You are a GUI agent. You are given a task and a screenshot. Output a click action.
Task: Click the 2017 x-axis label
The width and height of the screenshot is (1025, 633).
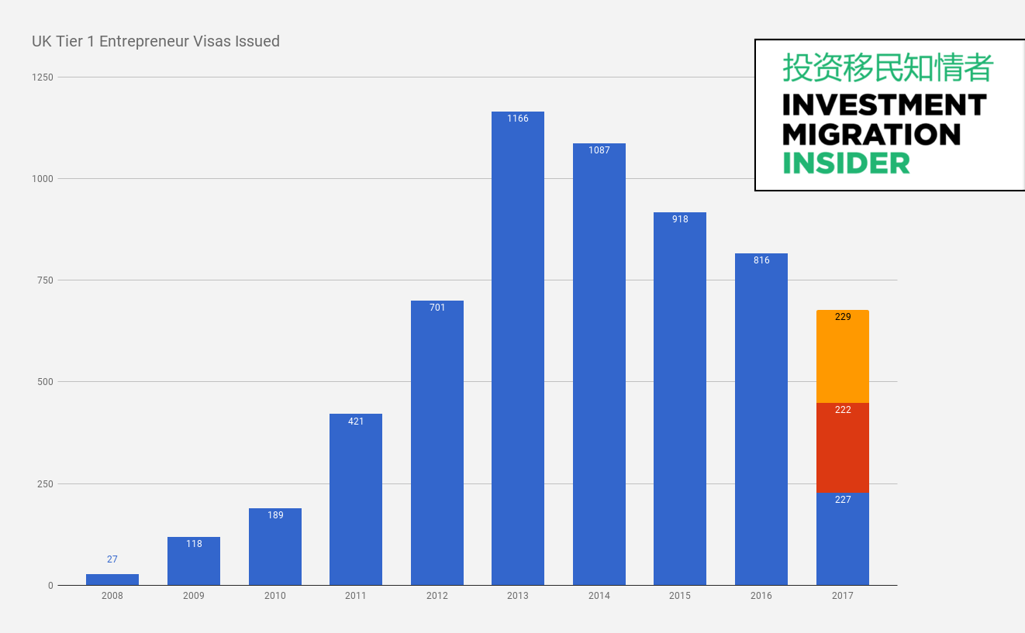843,596
